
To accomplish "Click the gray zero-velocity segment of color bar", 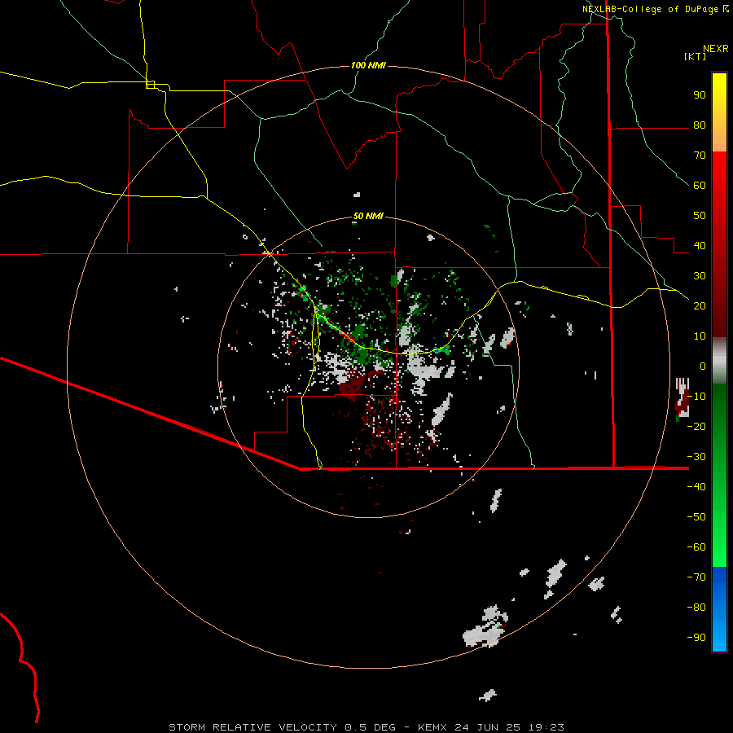I will click(x=719, y=361).
